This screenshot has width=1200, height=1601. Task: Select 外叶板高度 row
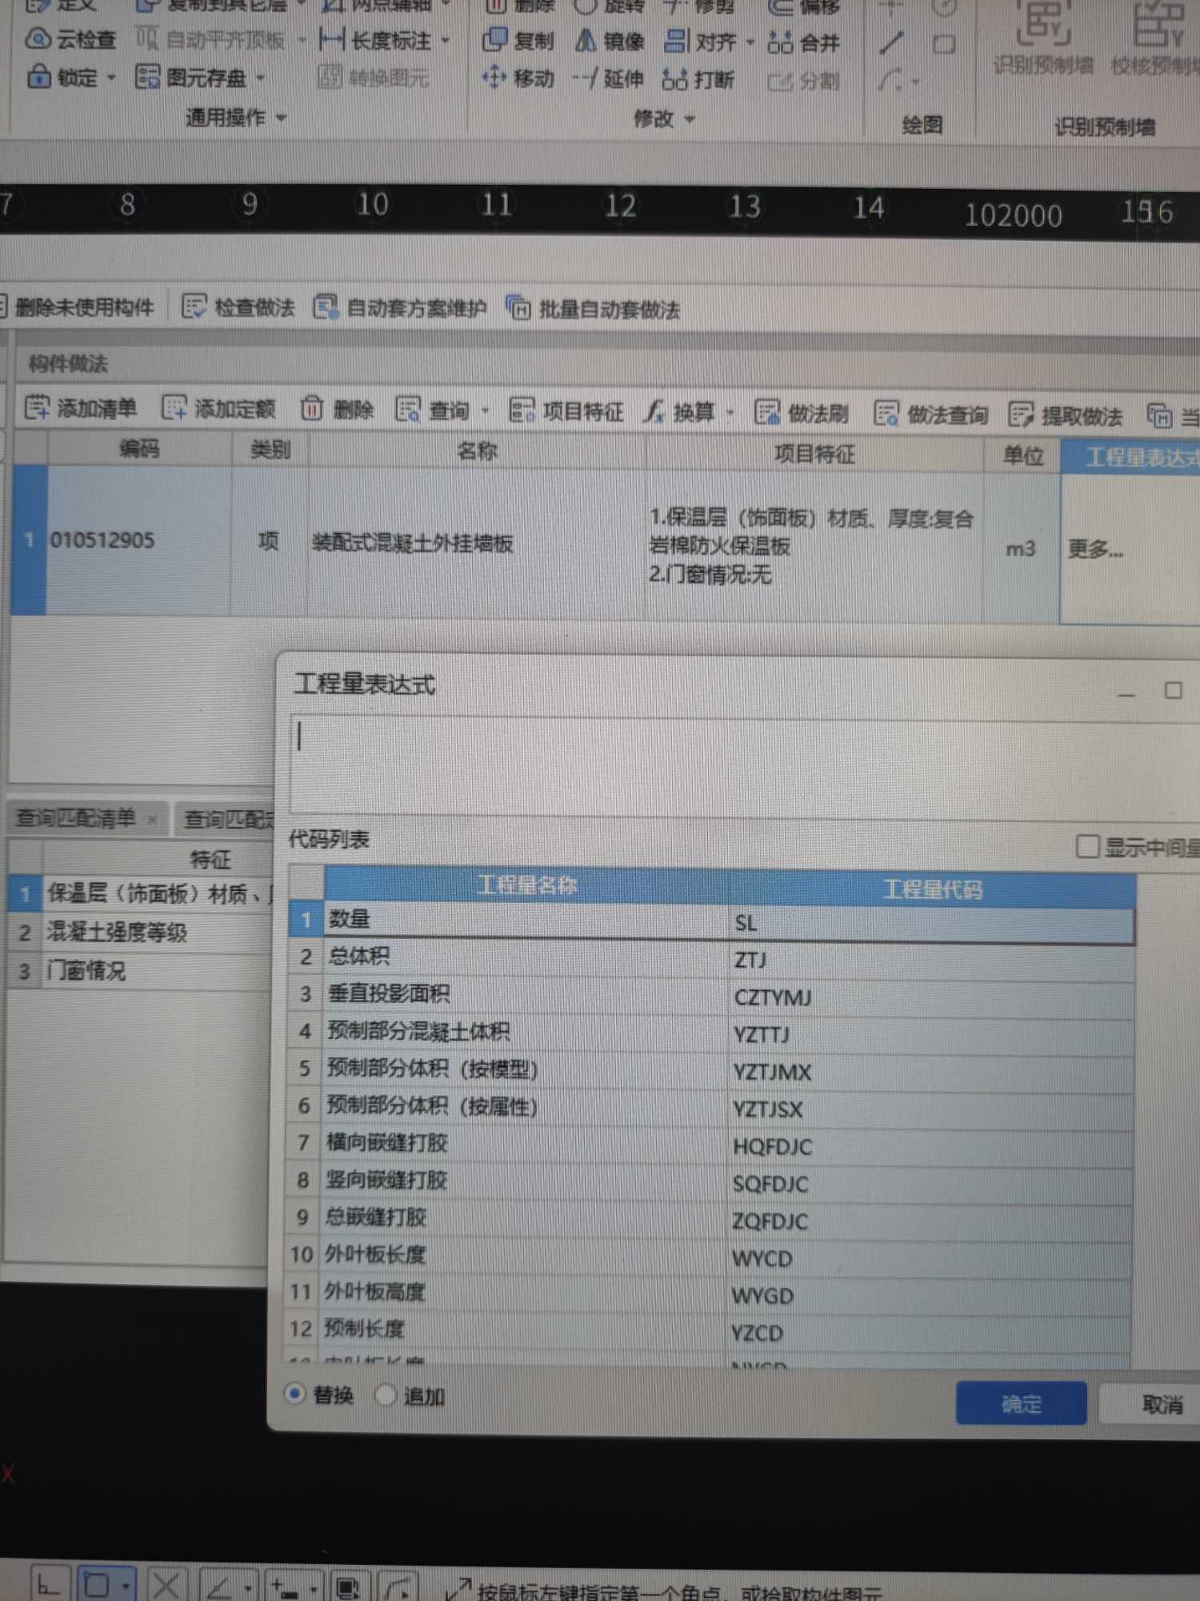tap(709, 1293)
